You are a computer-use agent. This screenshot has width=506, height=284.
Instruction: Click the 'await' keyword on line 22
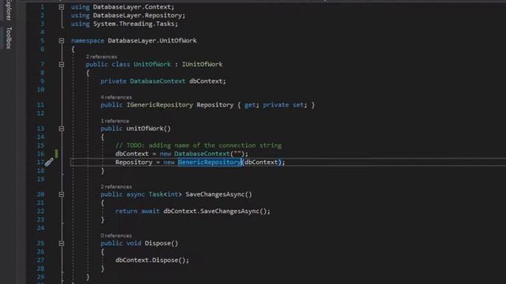[150, 211]
